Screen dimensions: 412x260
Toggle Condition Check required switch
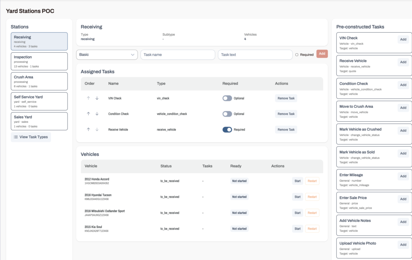[227, 114]
